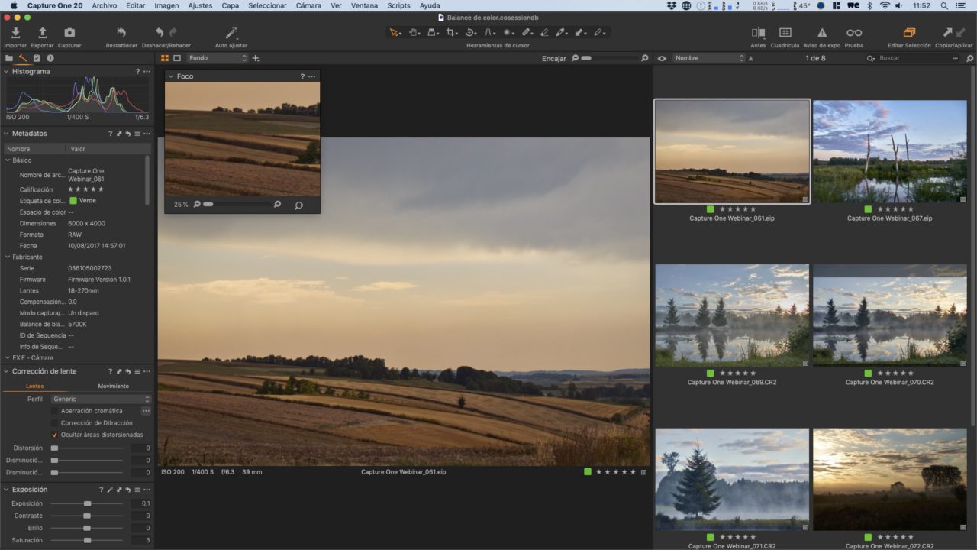Viewport: 977px width, 550px height.
Task: Open the Perfil dropdown showing Generic
Action: tap(101, 399)
